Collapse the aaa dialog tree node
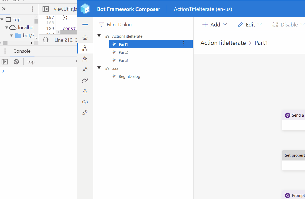 pos(99,68)
